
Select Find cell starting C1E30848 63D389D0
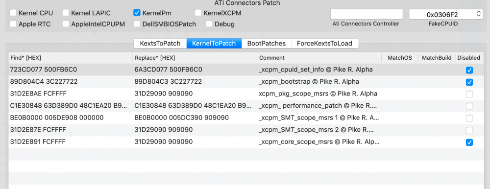(70, 106)
